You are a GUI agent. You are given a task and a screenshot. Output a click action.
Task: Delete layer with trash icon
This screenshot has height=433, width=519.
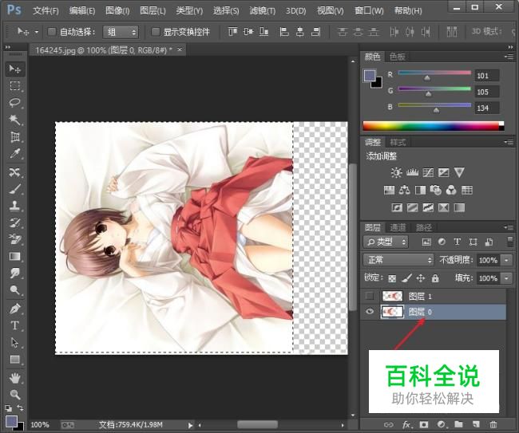(493, 424)
